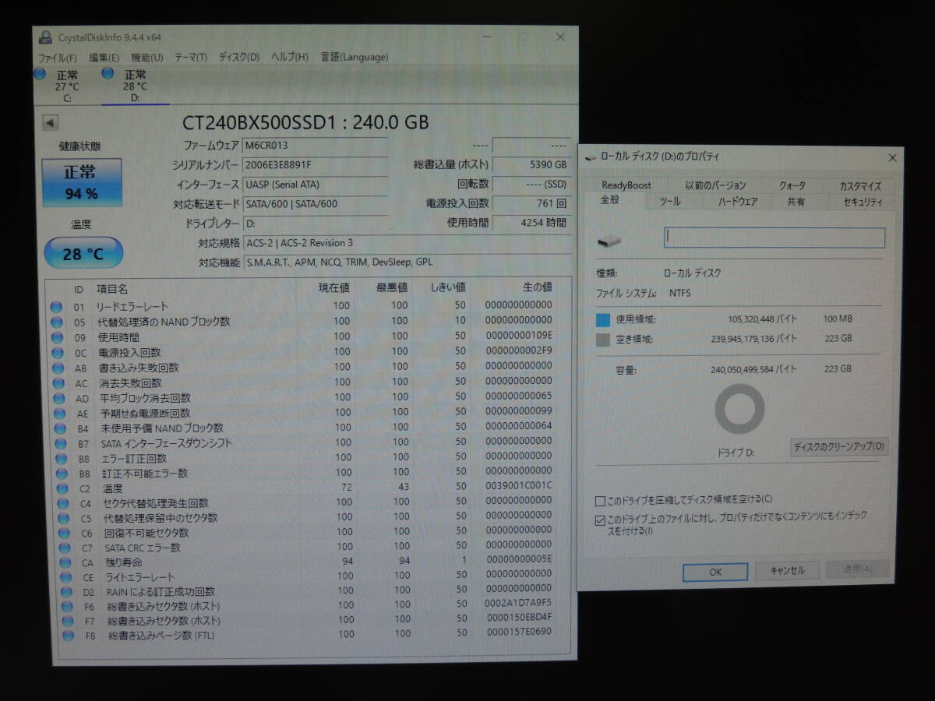The image size is (935, 701).
Task: Click the ディスクのクリーンアップ(D) button
Action: tap(839, 446)
